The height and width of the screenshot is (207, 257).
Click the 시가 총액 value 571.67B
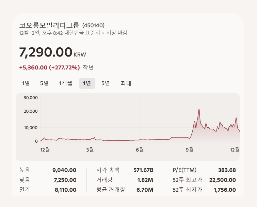[x=143, y=170]
